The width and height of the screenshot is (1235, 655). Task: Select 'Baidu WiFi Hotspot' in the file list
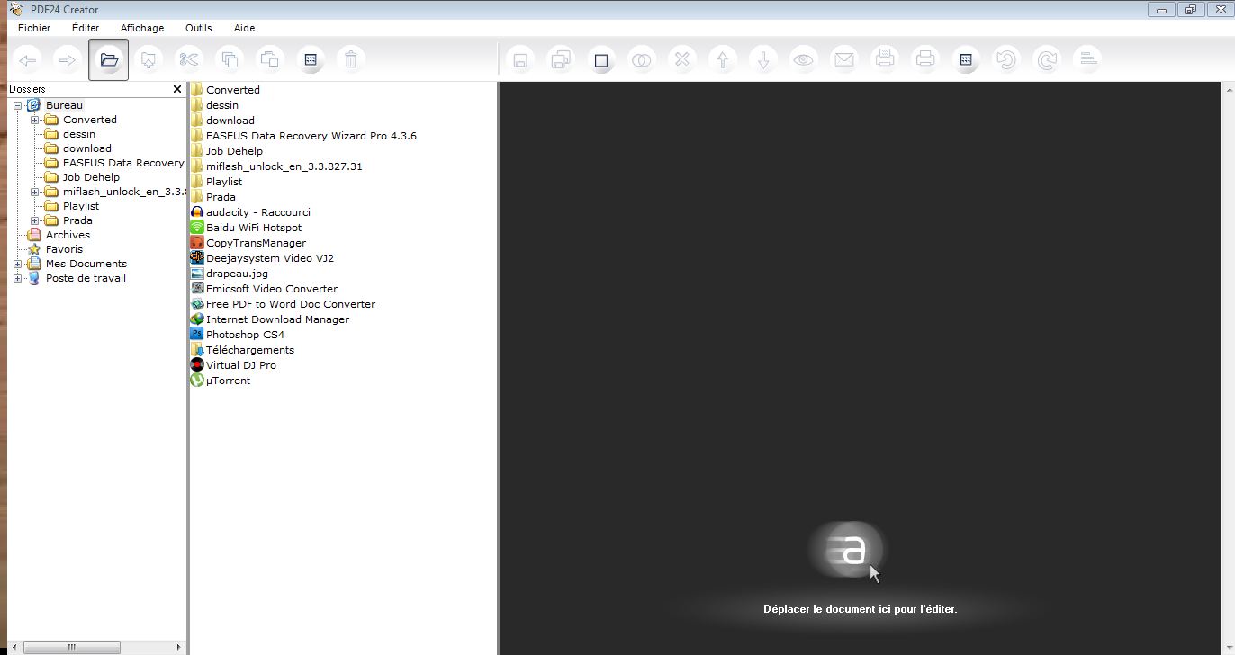pyautogui.click(x=254, y=228)
